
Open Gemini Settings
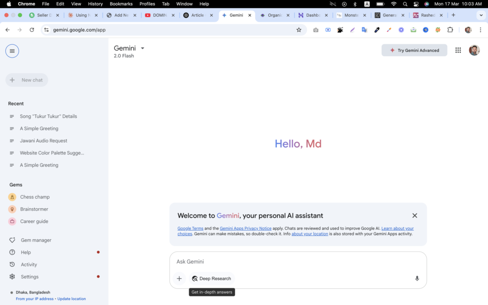pyautogui.click(x=30, y=277)
